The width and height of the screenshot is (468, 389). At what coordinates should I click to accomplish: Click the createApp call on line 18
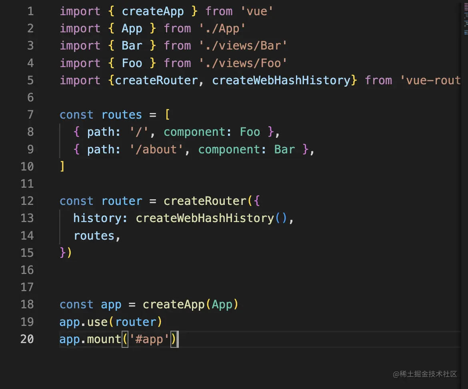click(x=174, y=305)
